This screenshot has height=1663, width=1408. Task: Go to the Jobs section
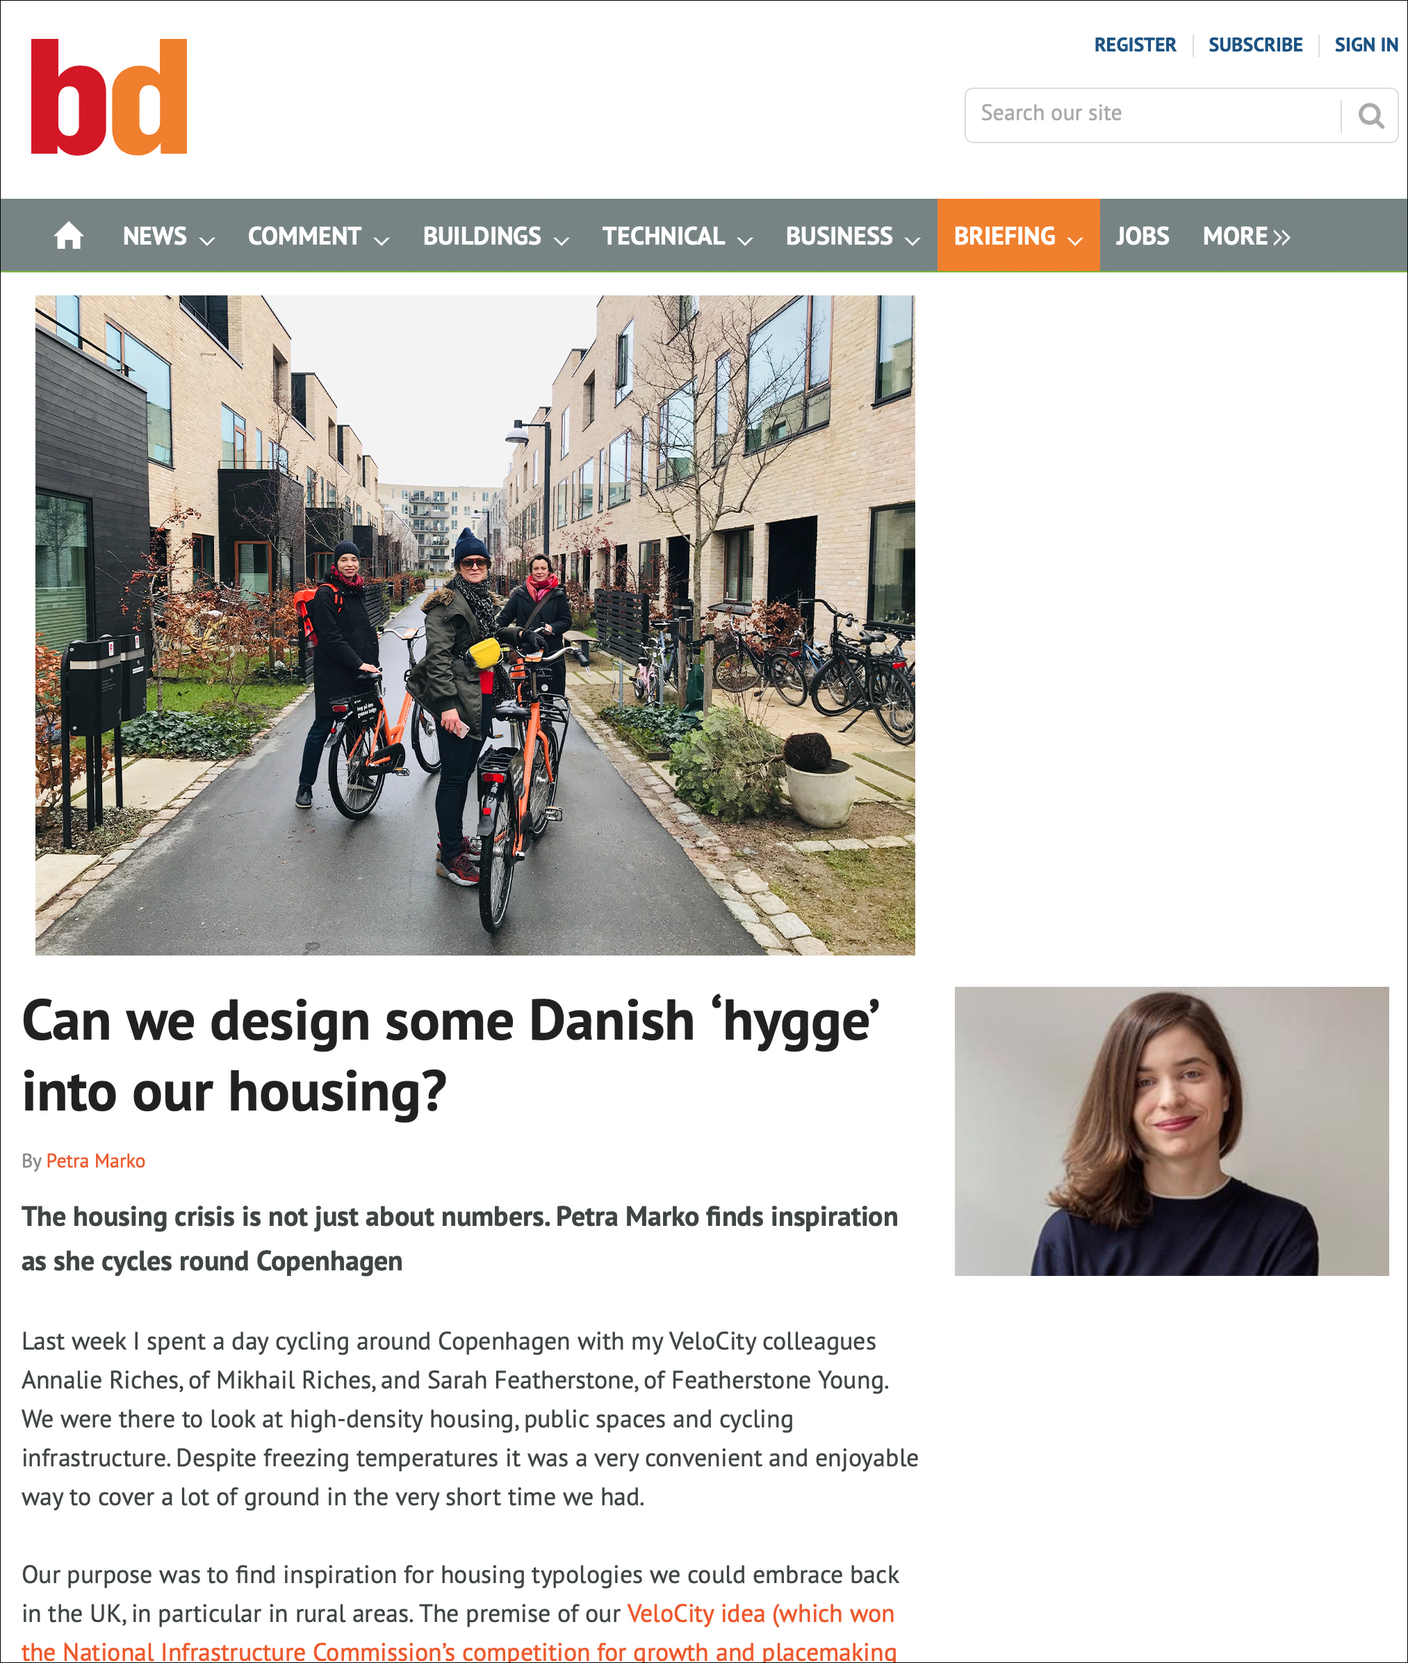(1143, 236)
